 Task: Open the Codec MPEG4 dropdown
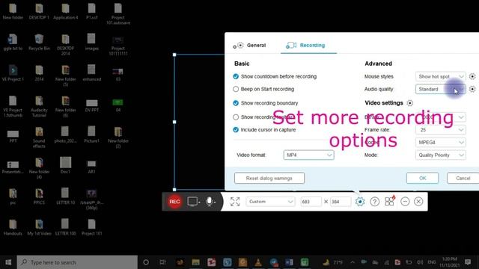coord(441,143)
